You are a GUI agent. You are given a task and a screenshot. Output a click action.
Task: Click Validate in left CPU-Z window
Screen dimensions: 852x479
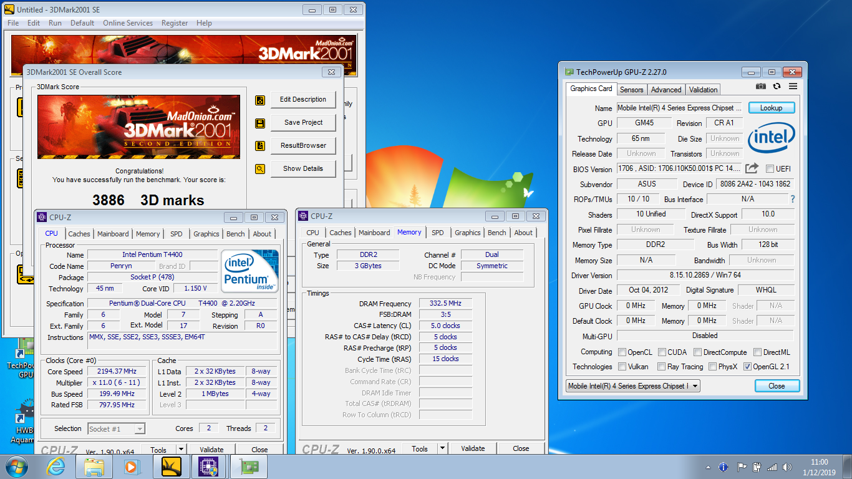tap(211, 449)
